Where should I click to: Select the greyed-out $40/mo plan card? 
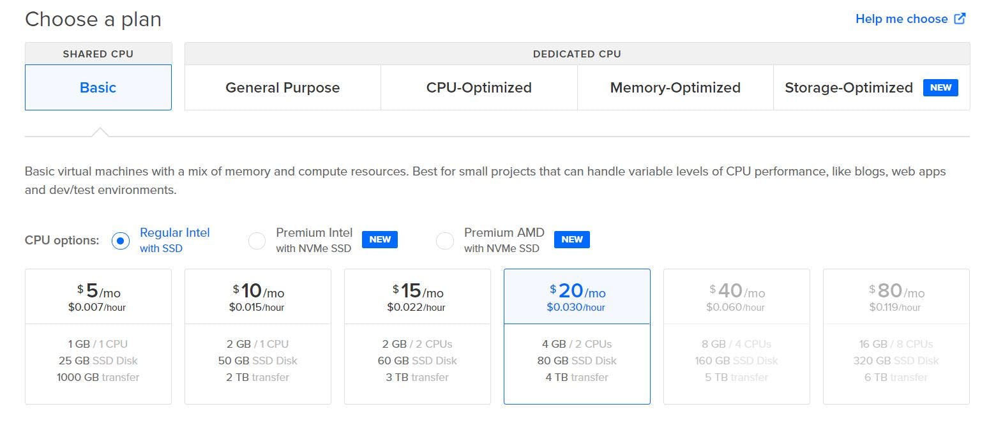[x=737, y=336]
